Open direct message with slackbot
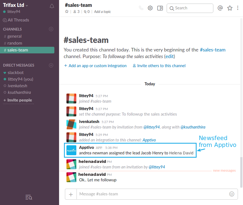Viewport: 243px width, 205px height. pyautogui.click(x=13, y=73)
